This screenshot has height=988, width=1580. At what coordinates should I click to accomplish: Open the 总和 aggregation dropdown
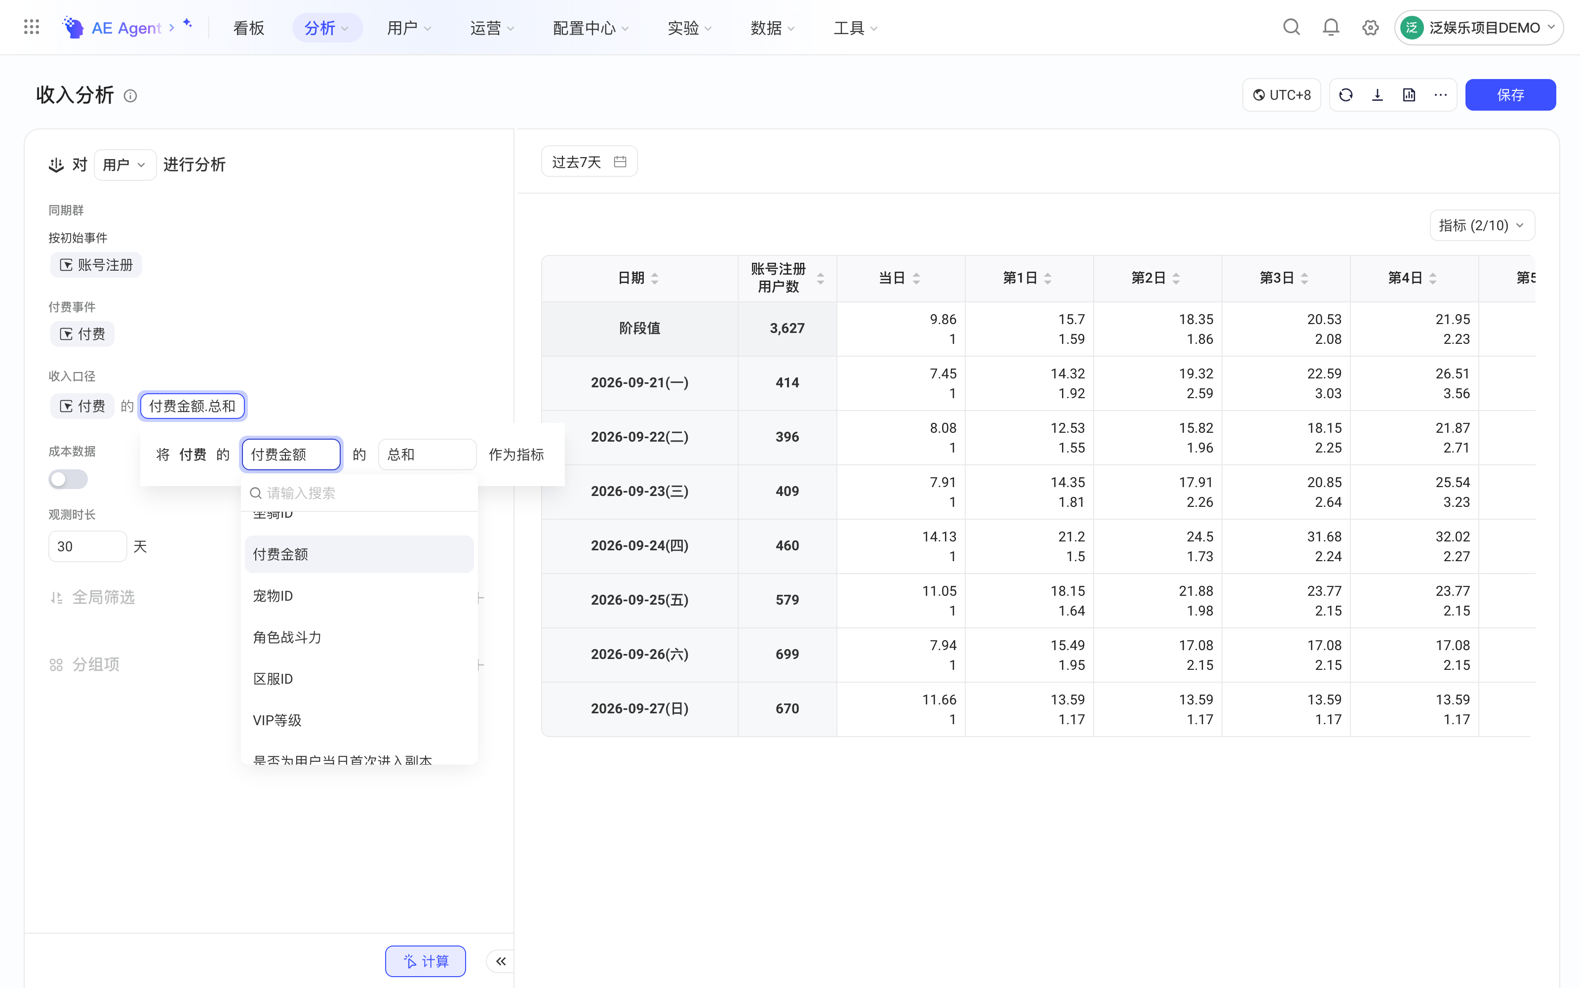427,454
